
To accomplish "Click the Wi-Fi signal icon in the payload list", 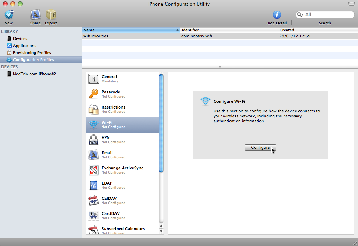I will (x=93, y=124).
